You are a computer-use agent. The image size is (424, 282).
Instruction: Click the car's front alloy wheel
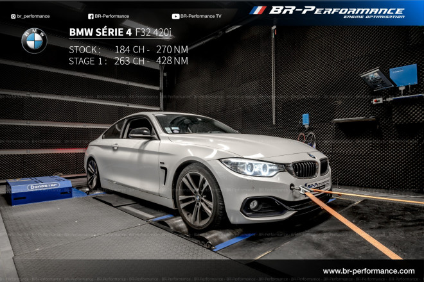198,196
